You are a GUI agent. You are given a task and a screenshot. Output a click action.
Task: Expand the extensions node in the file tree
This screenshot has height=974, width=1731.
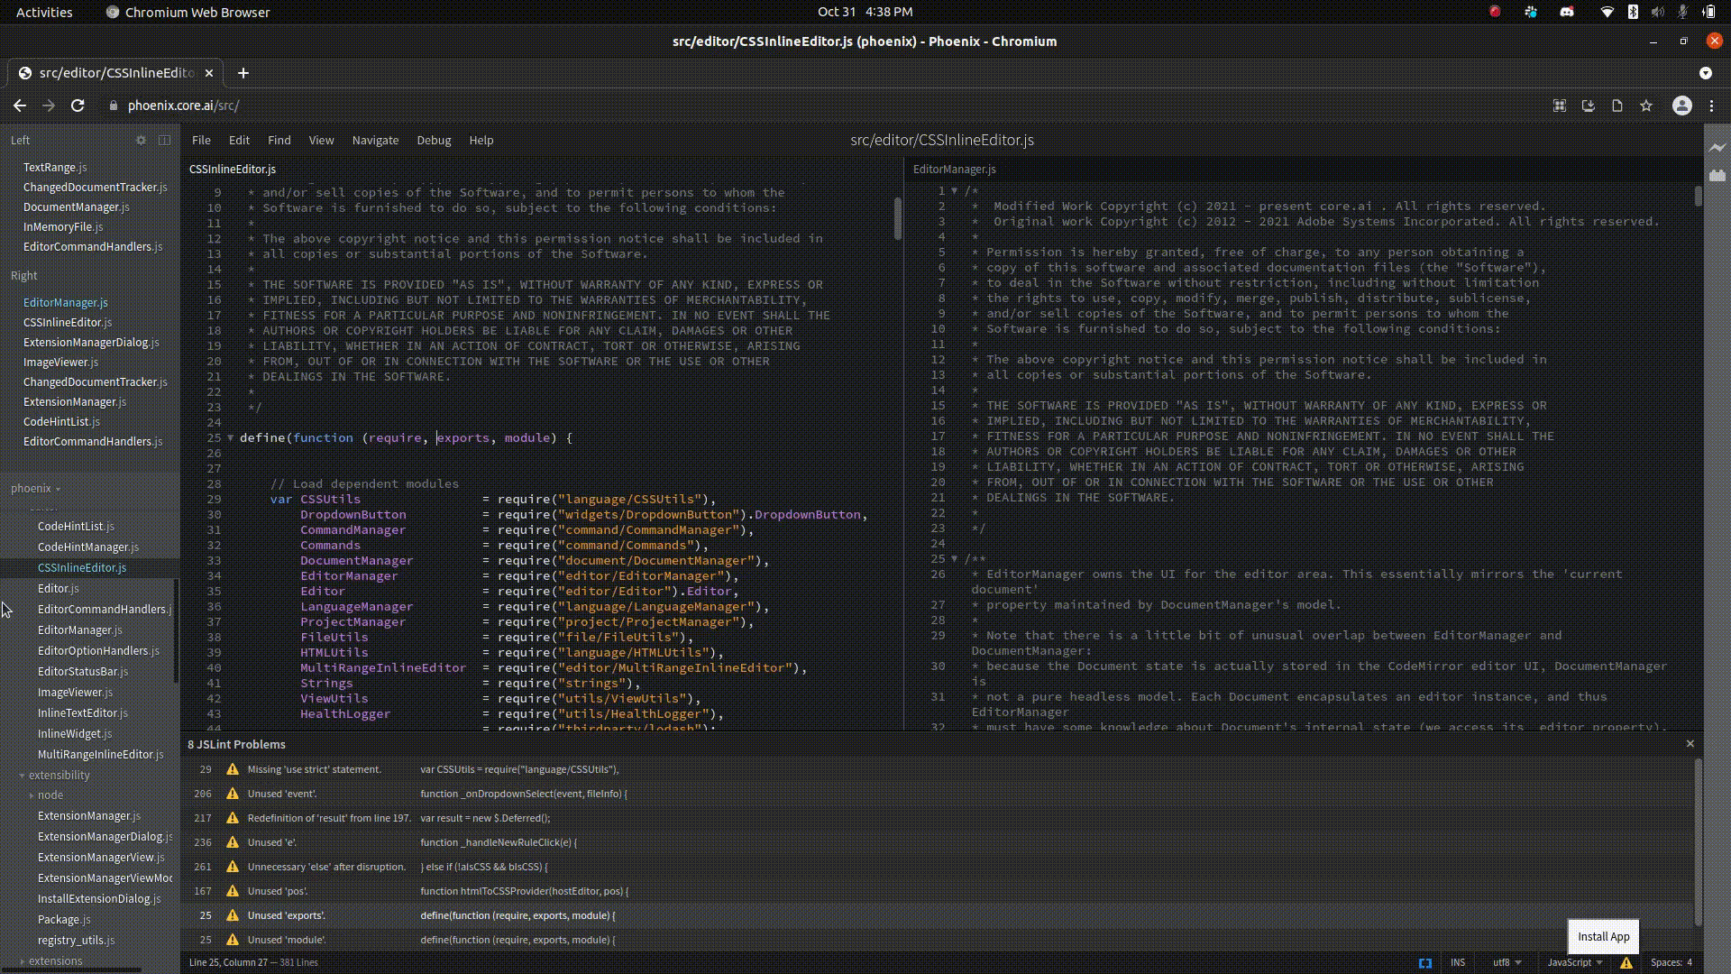pyautogui.click(x=54, y=960)
